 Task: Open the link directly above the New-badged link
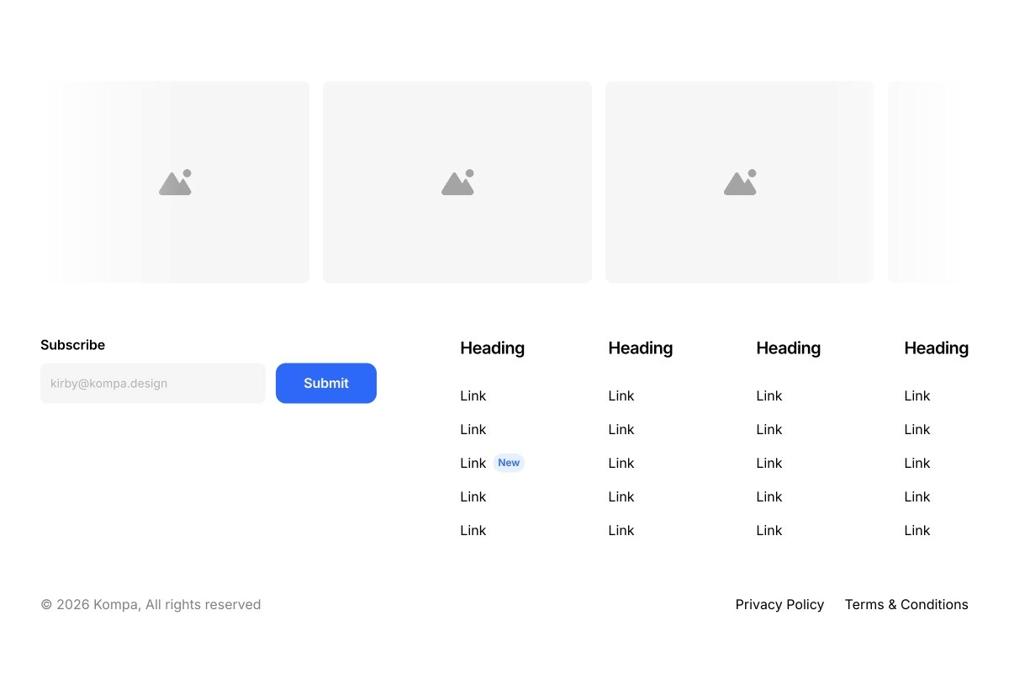point(473,429)
